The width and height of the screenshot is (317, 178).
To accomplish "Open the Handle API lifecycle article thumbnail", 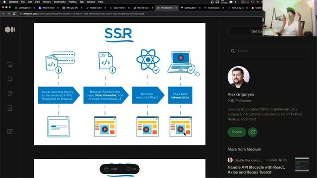I will (x=302, y=164).
